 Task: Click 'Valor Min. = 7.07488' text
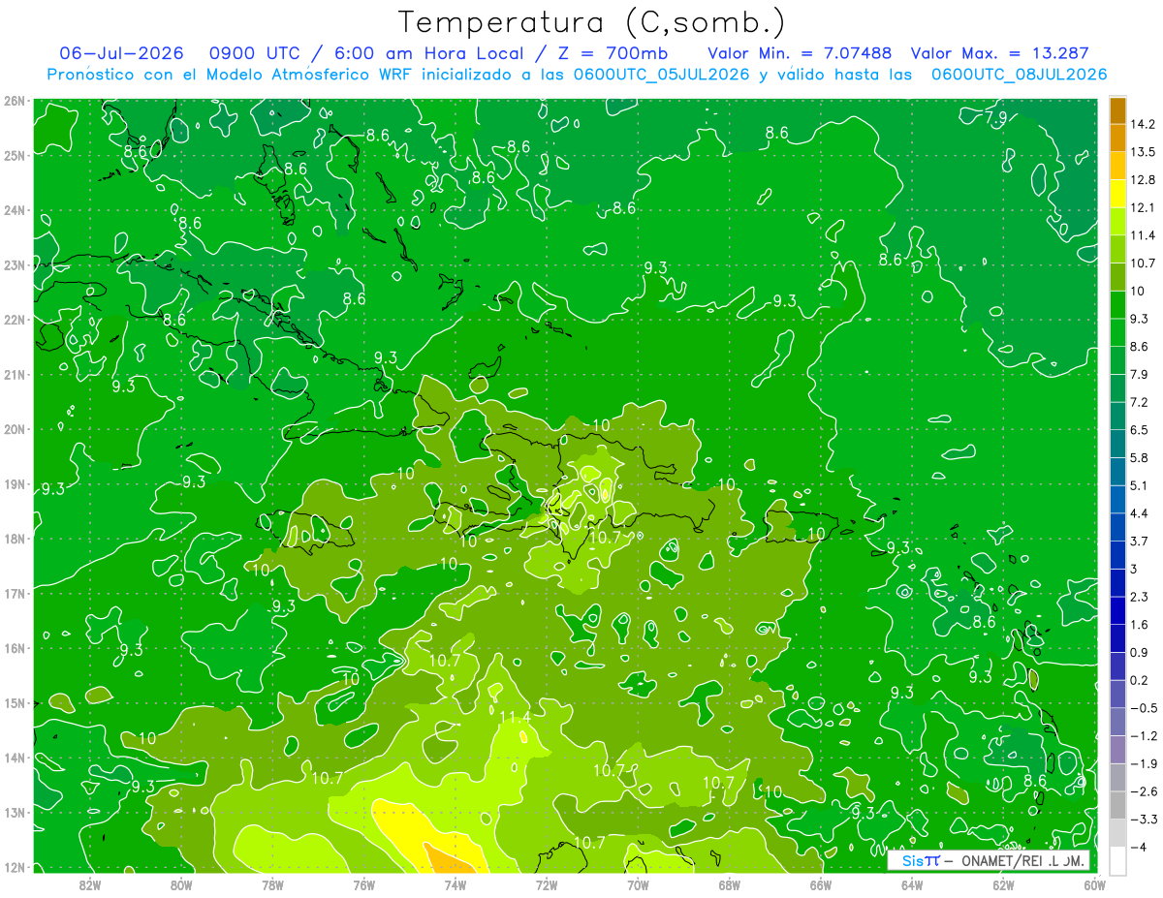(x=801, y=52)
